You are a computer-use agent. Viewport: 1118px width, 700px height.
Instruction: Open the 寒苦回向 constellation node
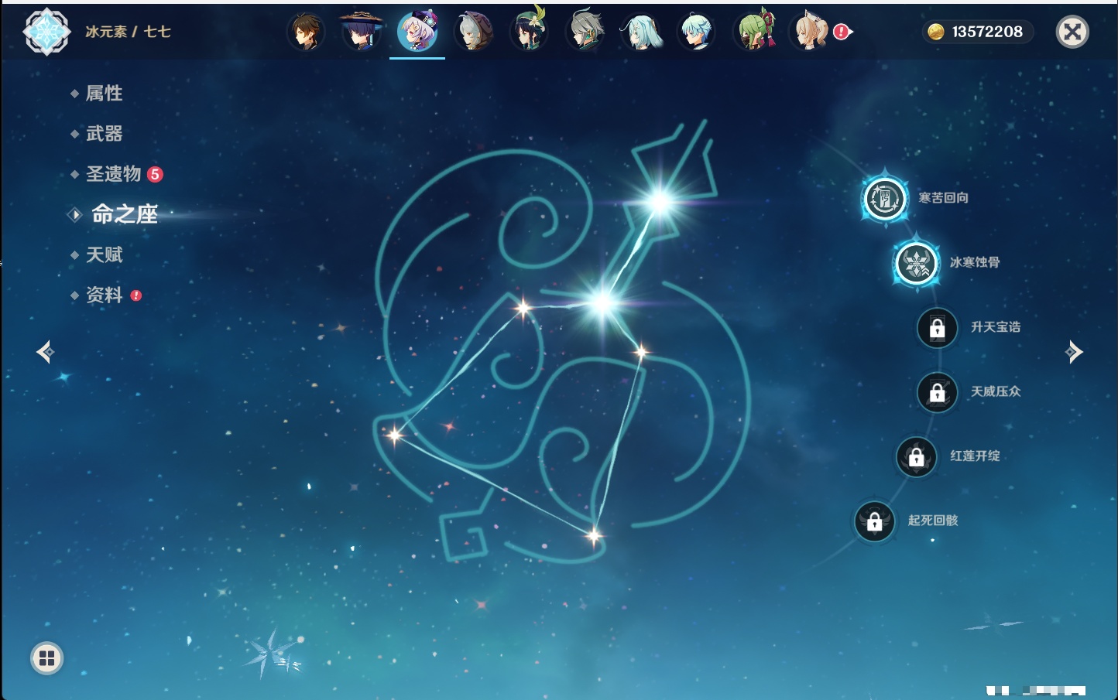[x=885, y=198]
